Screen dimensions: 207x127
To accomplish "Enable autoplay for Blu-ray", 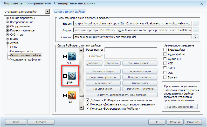I will [165, 77].
